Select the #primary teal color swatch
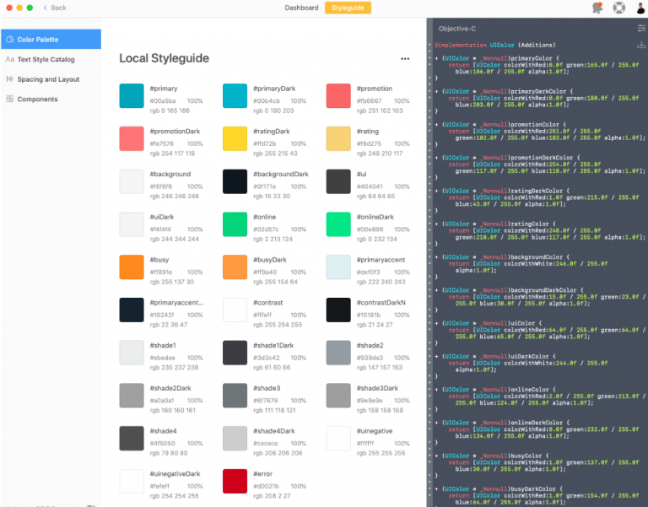Screen dimensions: 648x507 coord(132,95)
